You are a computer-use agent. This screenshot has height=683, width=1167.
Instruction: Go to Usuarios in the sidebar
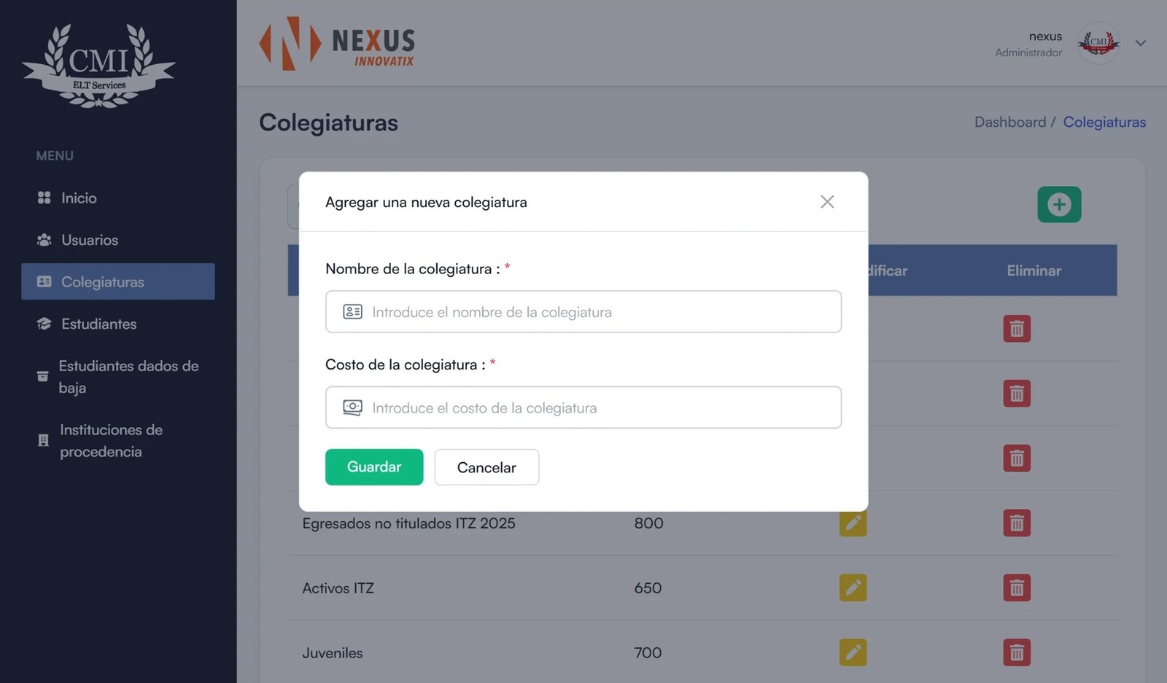coord(90,240)
